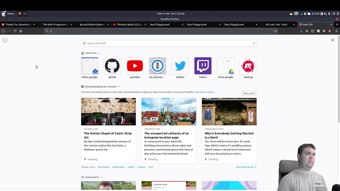Switch to The Rust Programming tab
The image size is (340, 191).
click(x=56, y=24)
